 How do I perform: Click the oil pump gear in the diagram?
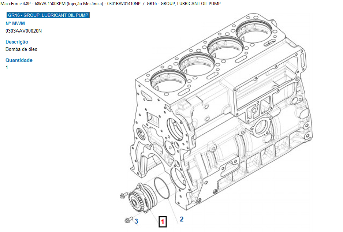coord(134,201)
